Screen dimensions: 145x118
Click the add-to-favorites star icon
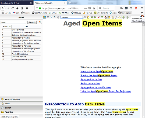(x=44, y=17)
